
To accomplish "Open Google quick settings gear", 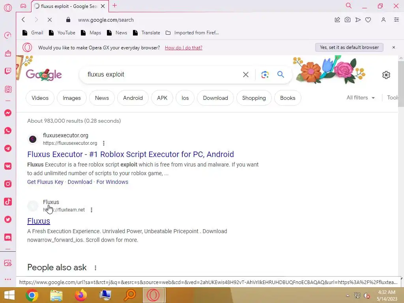I will 386,75.
